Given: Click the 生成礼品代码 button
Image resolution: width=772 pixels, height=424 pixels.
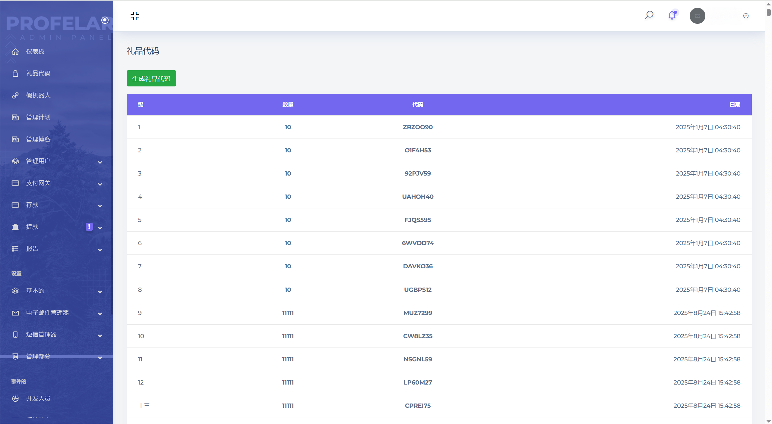Looking at the screenshot, I should click(x=151, y=79).
